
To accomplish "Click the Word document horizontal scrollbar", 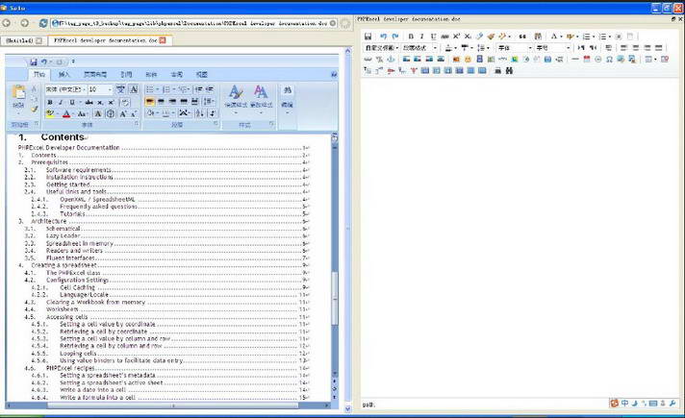I will click(172, 406).
